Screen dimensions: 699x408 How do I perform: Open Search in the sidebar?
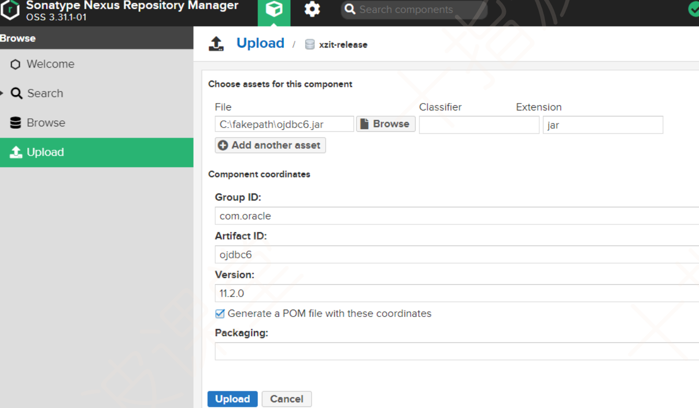[96, 94]
